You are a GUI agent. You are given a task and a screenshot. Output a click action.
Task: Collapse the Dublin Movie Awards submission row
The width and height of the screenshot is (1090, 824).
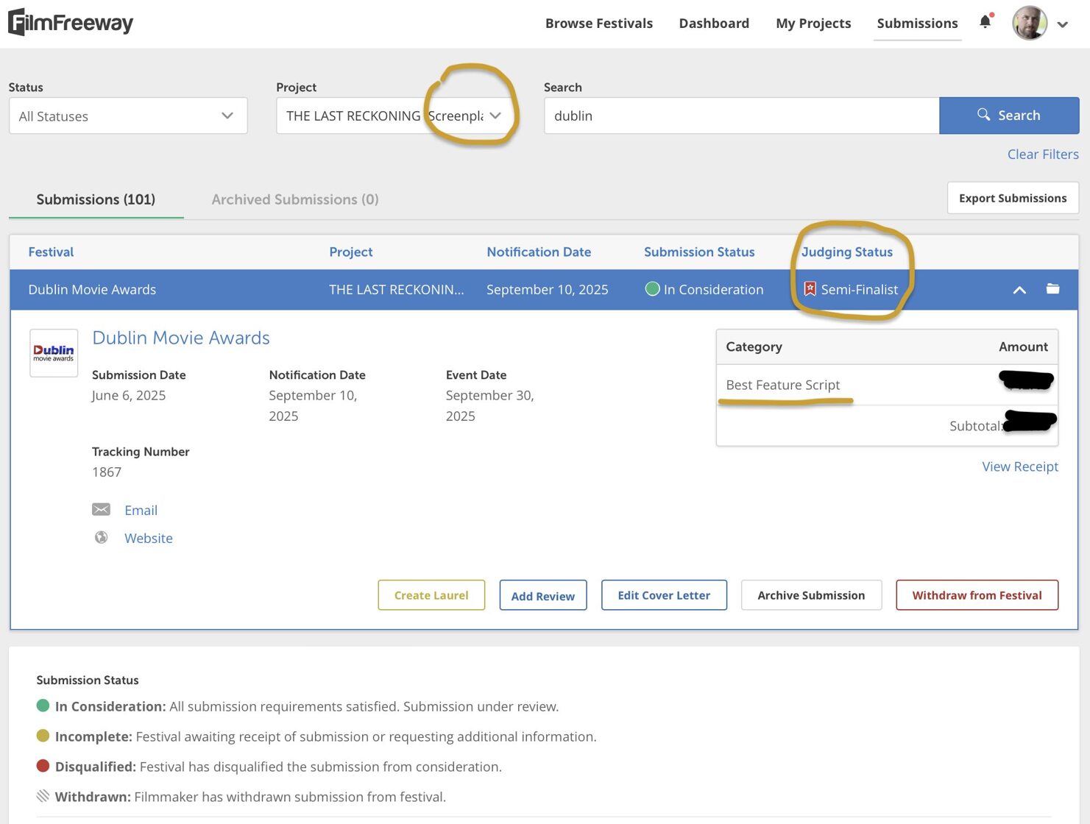tap(1019, 290)
